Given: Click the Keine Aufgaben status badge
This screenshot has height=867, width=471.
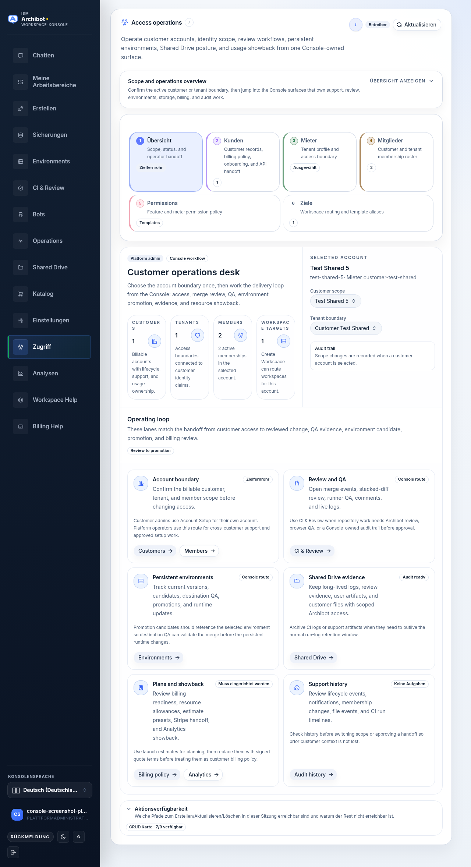Looking at the screenshot, I should pyautogui.click(x=410, y=684).
